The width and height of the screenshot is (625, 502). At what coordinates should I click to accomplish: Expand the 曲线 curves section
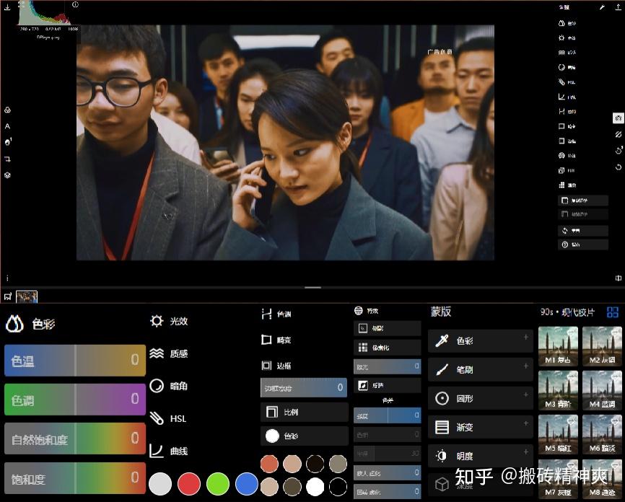169,451
